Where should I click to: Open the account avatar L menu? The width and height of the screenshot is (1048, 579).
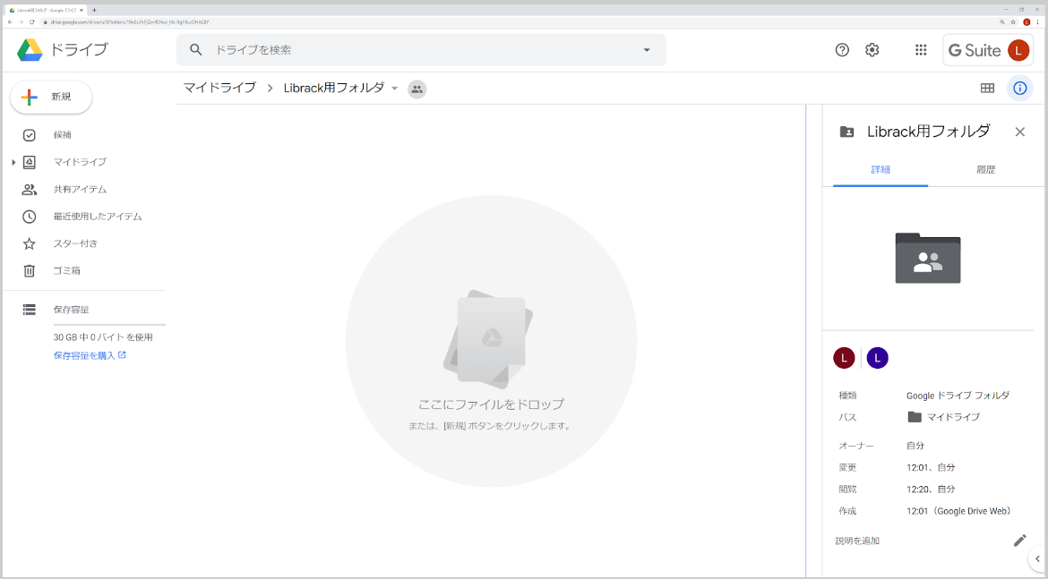[x=1018, y=50]
